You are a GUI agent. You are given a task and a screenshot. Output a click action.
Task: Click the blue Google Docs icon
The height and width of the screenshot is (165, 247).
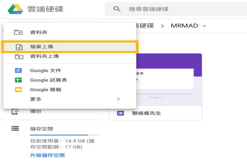tap(18, 71)
